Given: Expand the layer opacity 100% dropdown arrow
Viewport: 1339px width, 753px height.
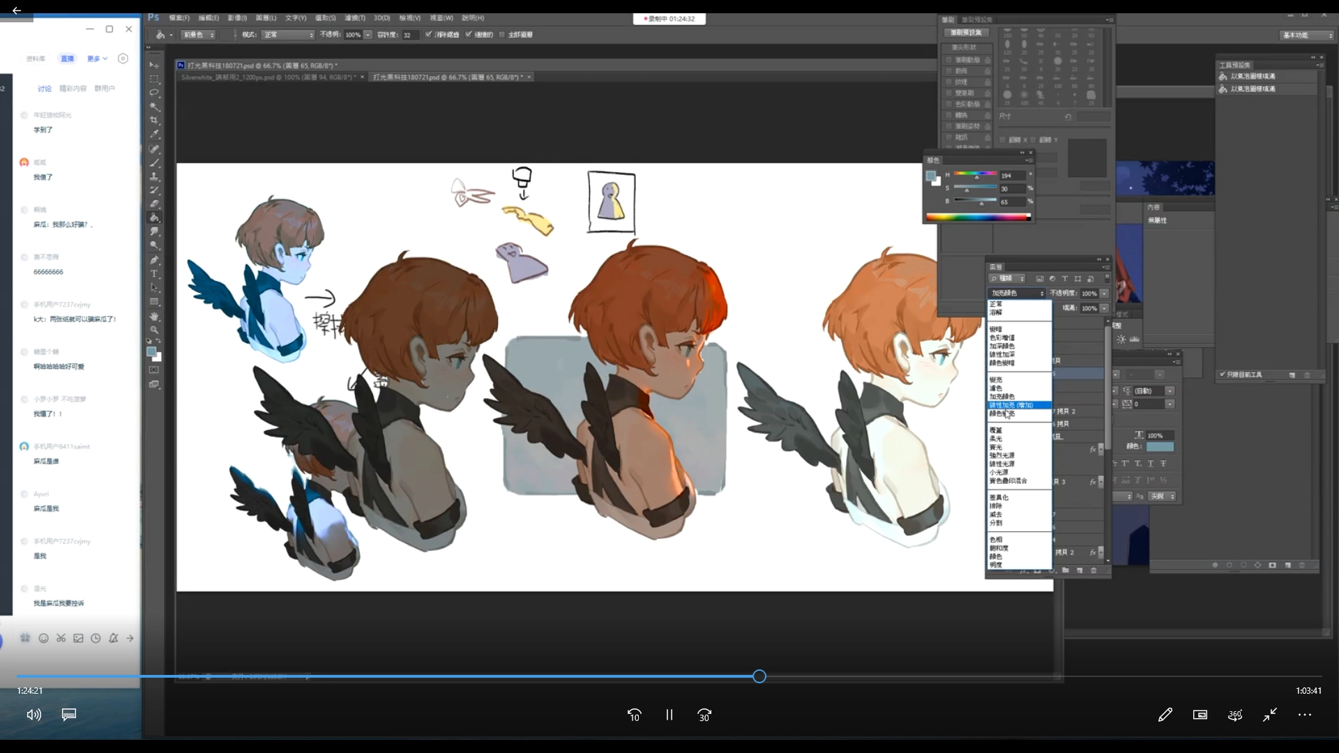Looking at the screenshot, I should pyautogui.click(x=1104, y=294).
